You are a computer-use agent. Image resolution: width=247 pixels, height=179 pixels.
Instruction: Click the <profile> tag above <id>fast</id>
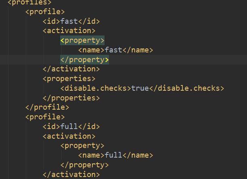[x=45, y=12]
